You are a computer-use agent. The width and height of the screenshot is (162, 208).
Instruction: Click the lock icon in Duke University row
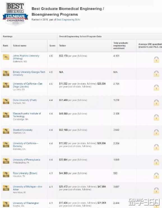156,102
